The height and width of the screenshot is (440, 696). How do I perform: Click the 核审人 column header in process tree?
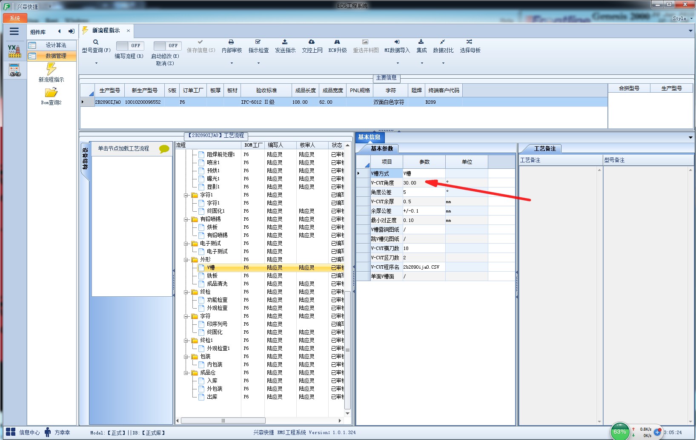coord(312,145)
